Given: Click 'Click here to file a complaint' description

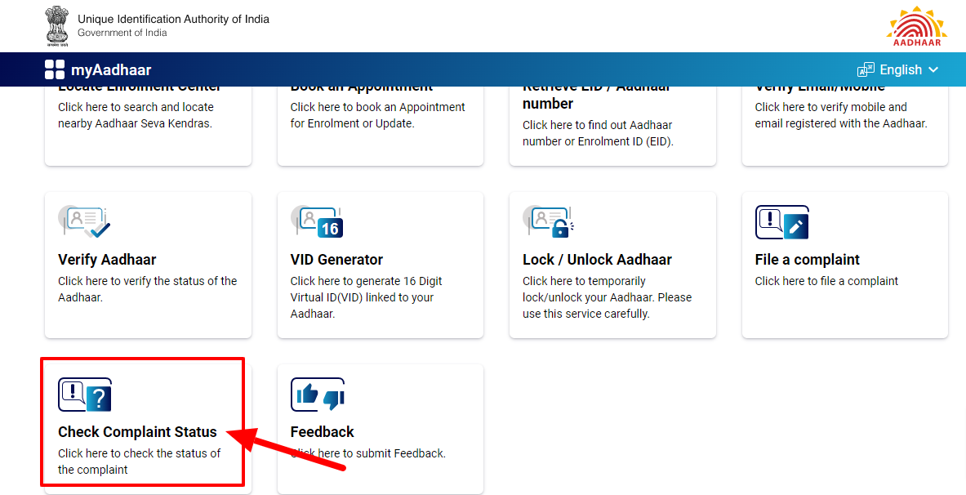Looking at the screenshot, I should pos(826,281).
